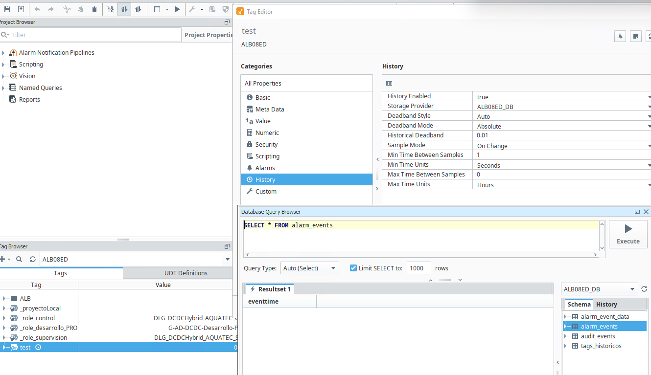Select the Security category
The height and width of the screenshot is (375, 651).
coord(306,145)
